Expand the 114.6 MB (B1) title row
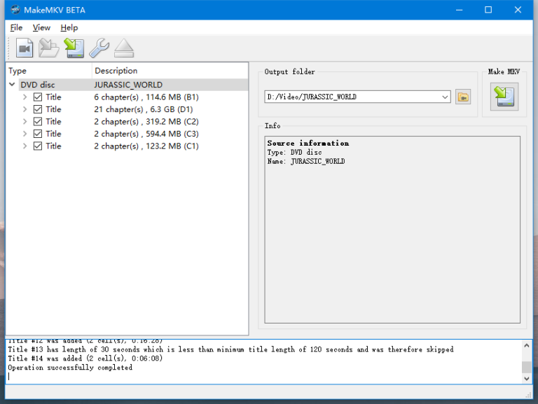This screenshot has height=404, width=538. [x=25, y=97]
